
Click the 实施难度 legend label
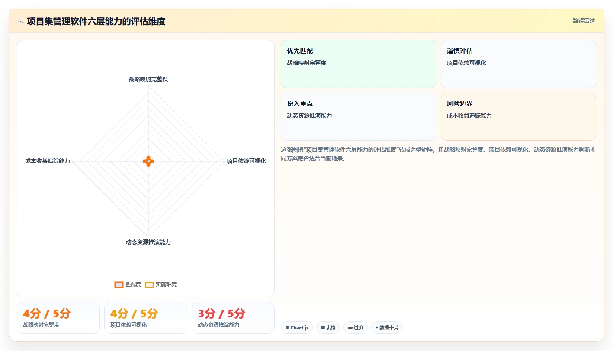point(166,284)
